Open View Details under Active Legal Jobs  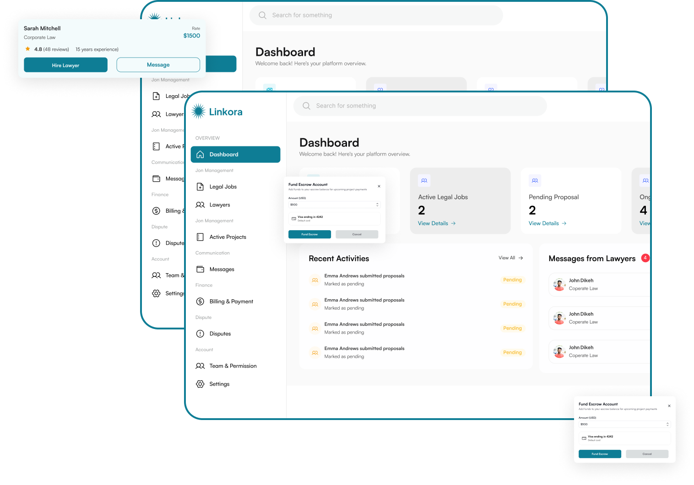coord(436,223)
